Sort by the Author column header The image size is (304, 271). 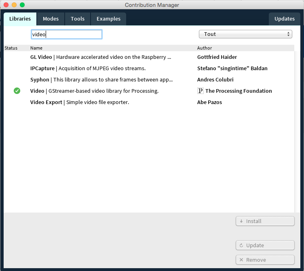(x=205, y=48)
